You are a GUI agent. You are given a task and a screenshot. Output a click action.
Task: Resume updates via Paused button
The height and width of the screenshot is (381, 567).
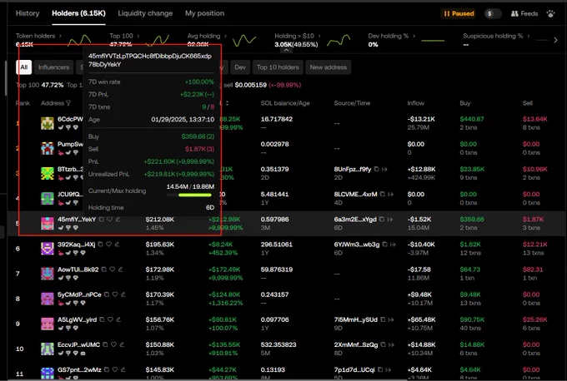[x=458, y=13]
